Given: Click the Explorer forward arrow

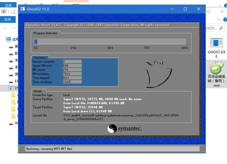Looking at the screenshot, I should [x=14, y=28].
